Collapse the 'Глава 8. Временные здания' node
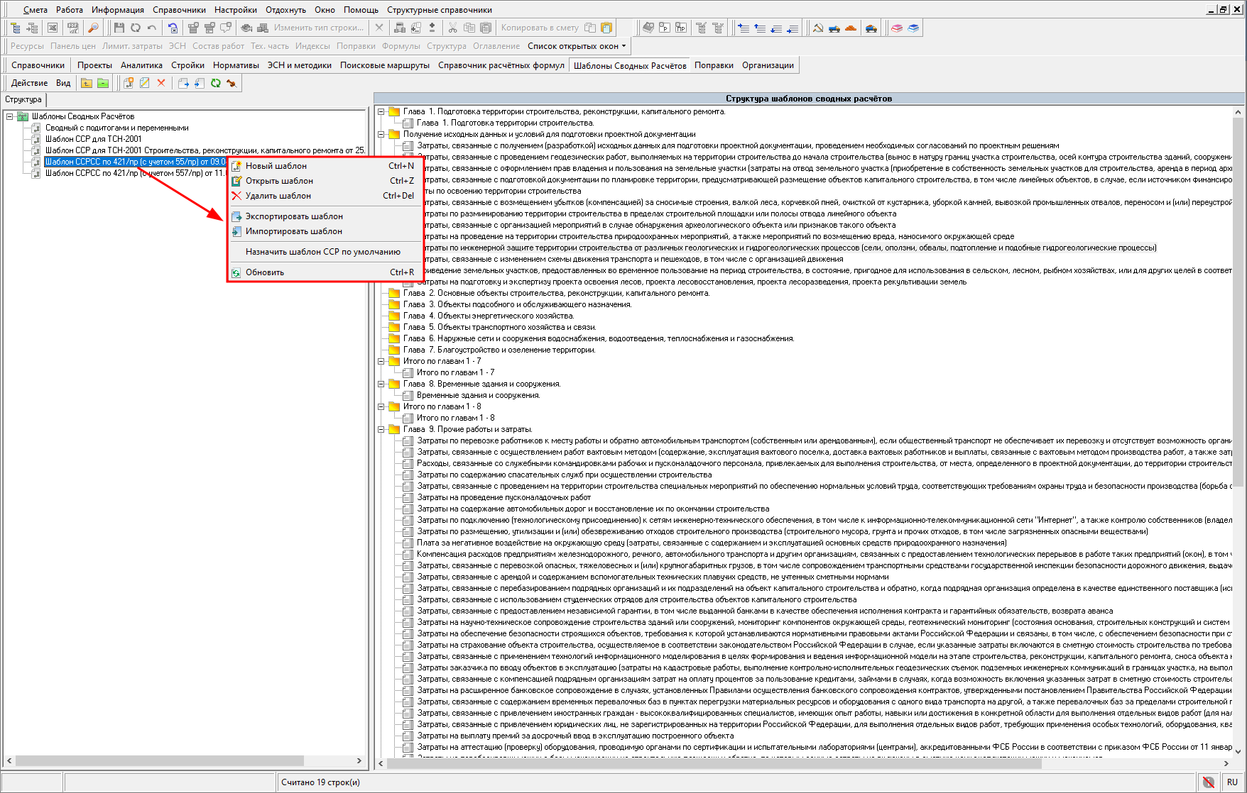 click(x=381, y=384)
